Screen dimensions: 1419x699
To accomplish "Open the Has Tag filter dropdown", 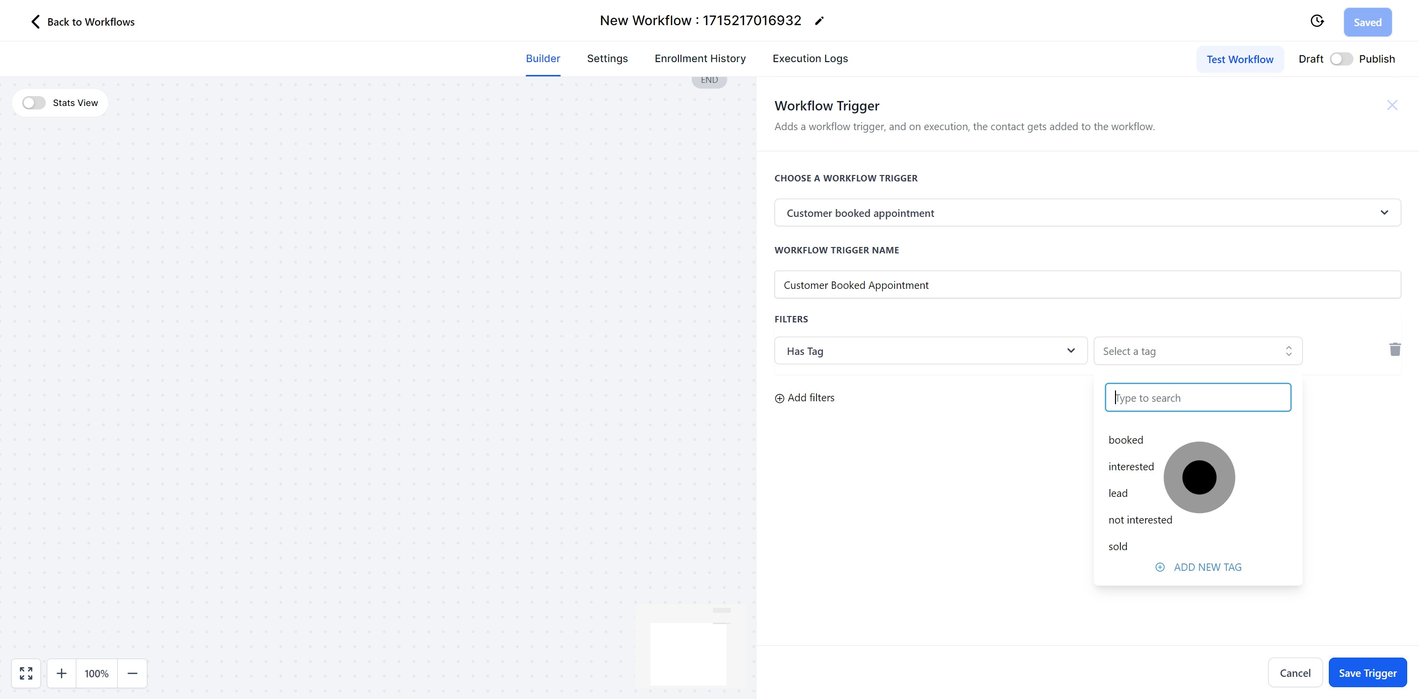I will [930, 351].
